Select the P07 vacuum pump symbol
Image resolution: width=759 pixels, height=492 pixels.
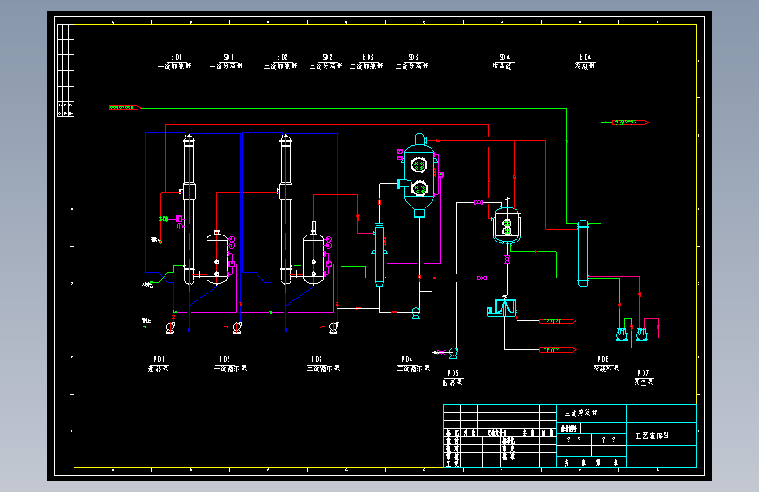(642, 334)
